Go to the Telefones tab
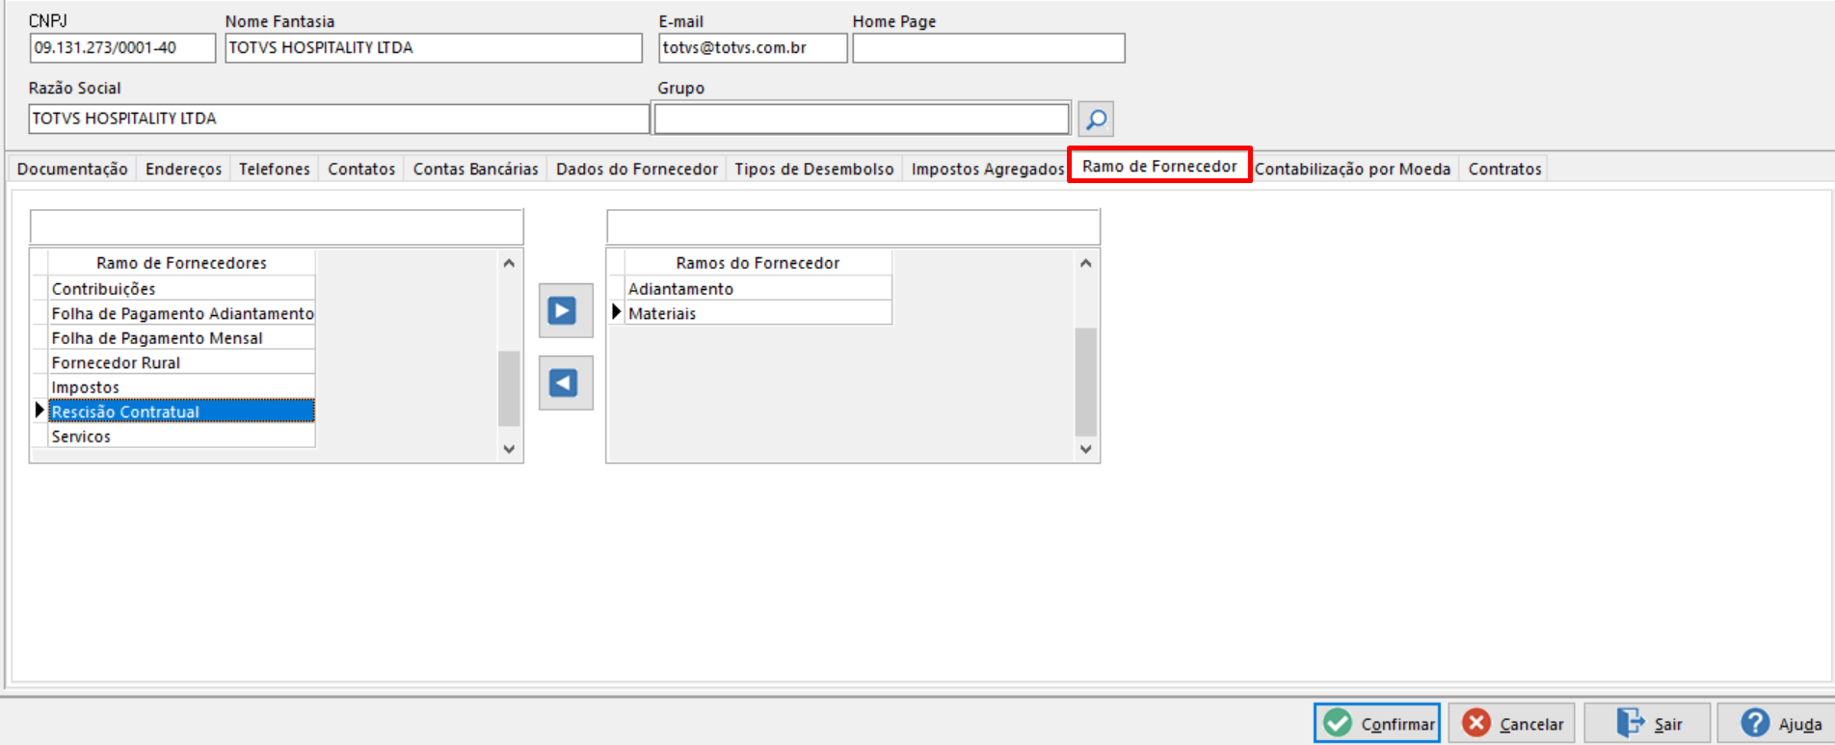This screenshot has width=1835, height=745. (275, 169)
